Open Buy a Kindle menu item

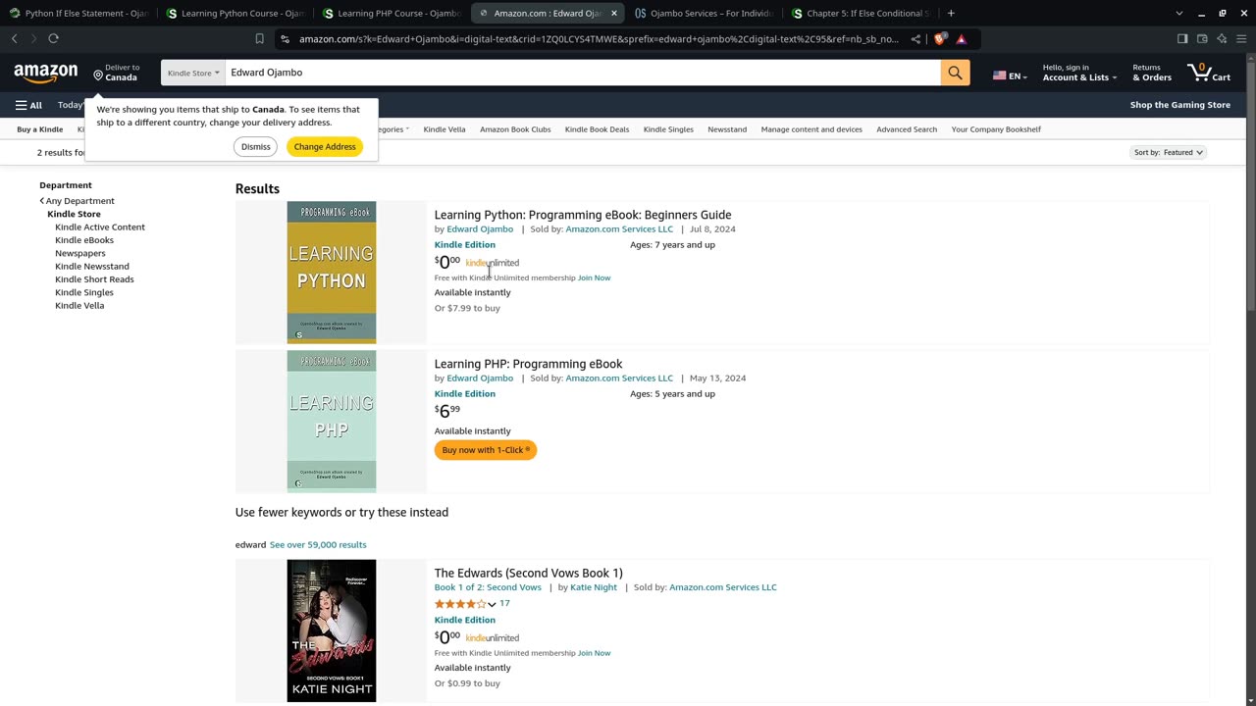(x=39, y=129)
